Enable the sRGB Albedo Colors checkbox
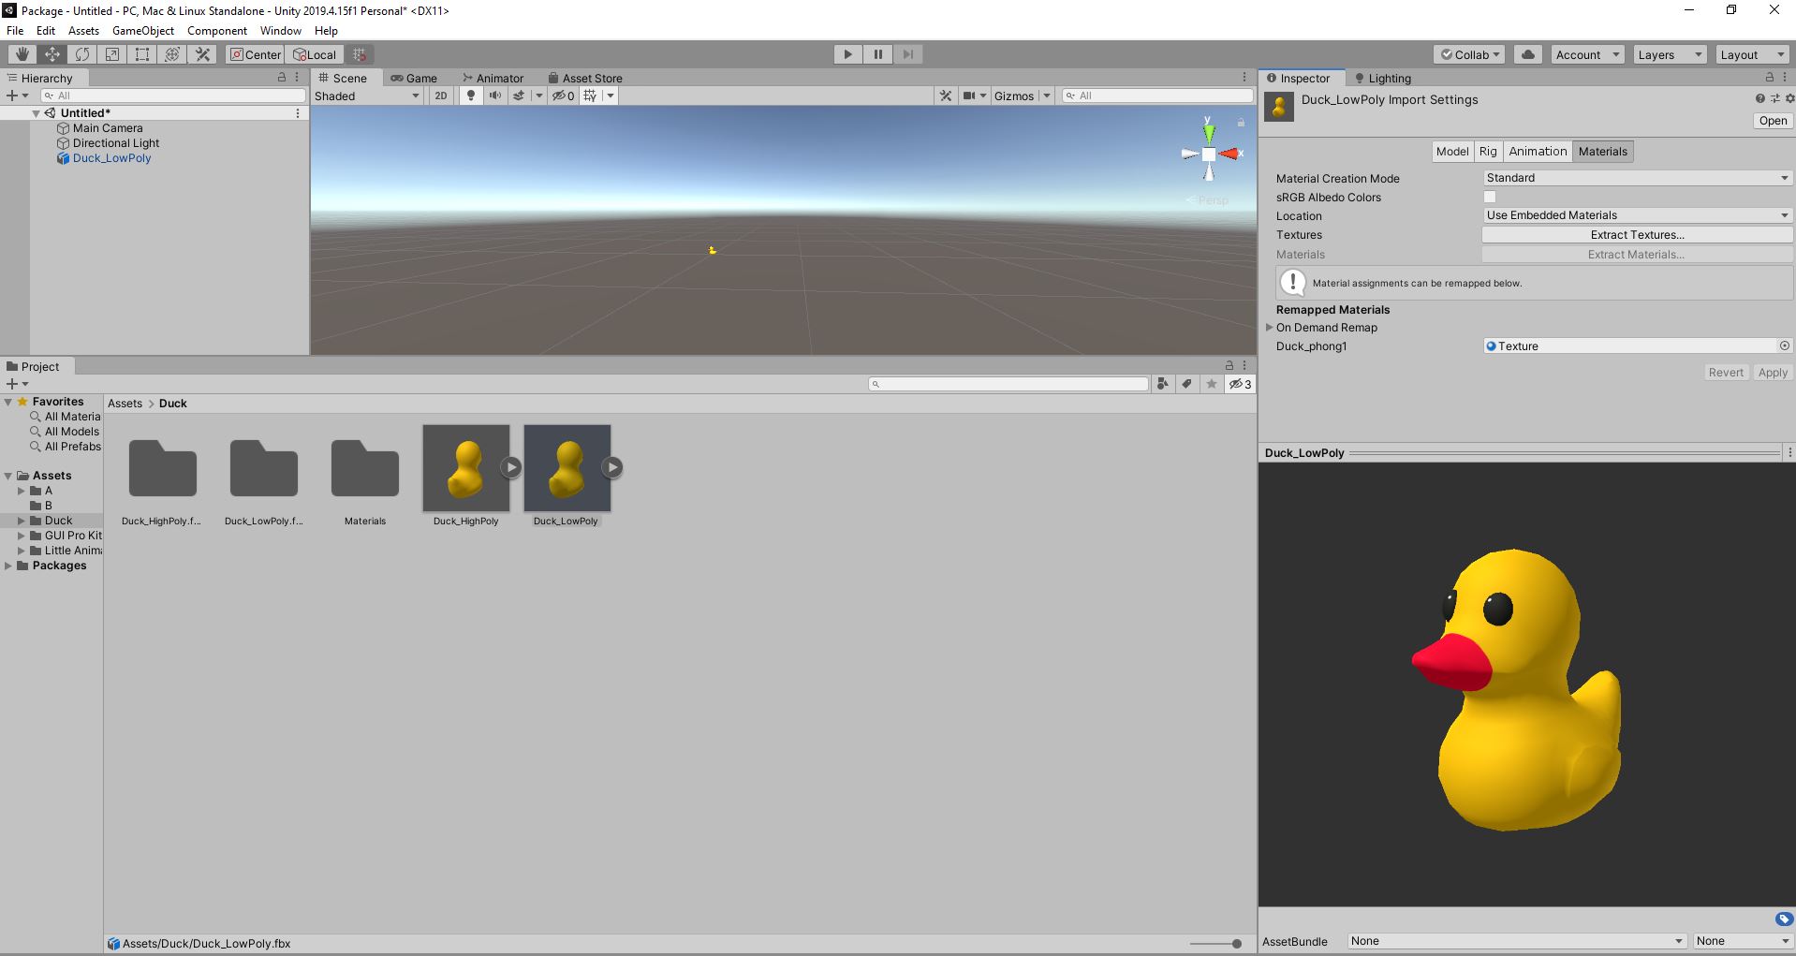Viewport: 1796px width, 956px height. coord(1490,197)
